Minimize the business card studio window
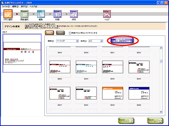This screenshot has width=169, height=126. (x=159, y=3)
